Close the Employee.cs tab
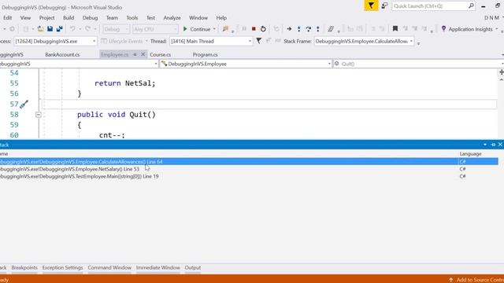The height and width of the screenshot is (283, 504). (143, 54)
